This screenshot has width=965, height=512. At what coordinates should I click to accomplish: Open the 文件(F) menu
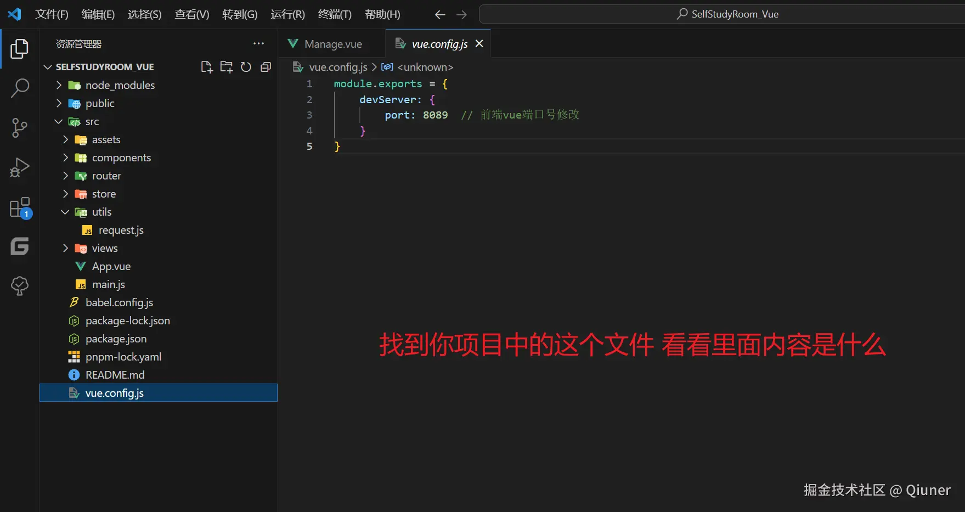[x=52, y=14]
